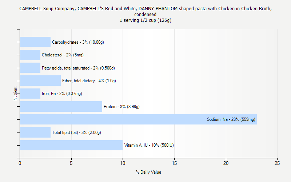Image resolution: width=291 pixels, height=182 pixels.
Task: Click the 'Sodium, Na - 23% (559mg)' label
Action: pyautogui.click(x=231, y=119)
